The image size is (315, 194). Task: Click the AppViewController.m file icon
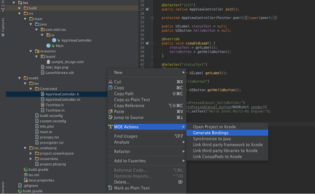[x=42, y=100]
